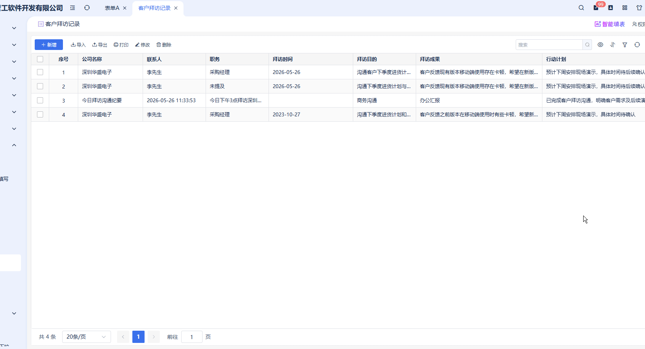Click the table 搜索 search field
Image resolution: width=645 pixels, height=349 pixels.
tap(549, 45)
